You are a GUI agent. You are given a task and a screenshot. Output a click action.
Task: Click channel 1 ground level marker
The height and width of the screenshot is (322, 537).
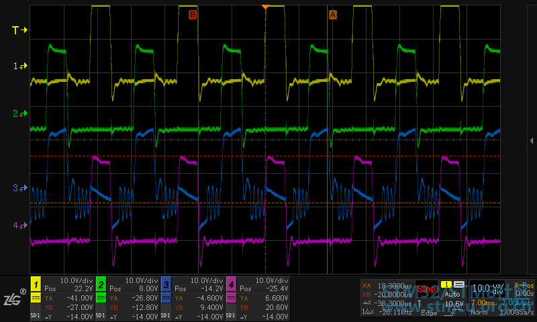[20, 66]
